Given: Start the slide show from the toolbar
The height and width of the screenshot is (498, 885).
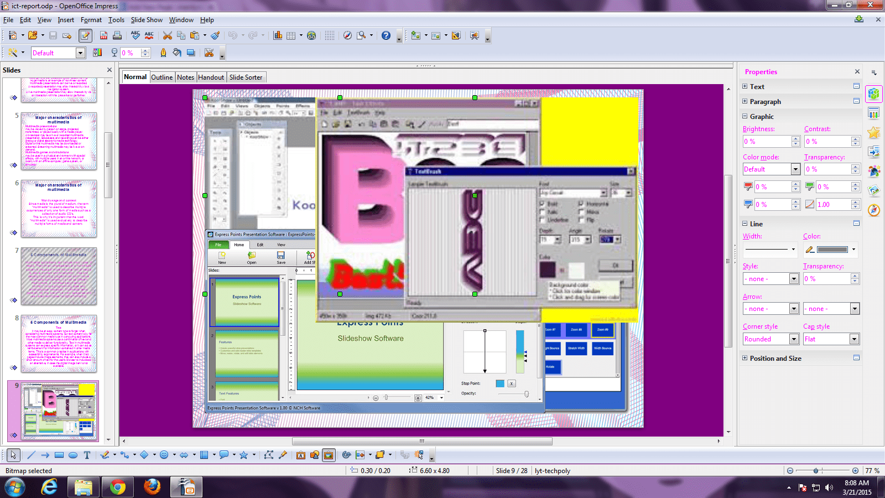Looking at the screenshot, I should [x=474, y=35].
